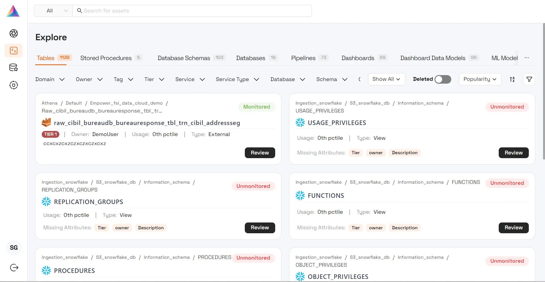This screenshot has width=545, height=282.
Task: Open the data quality star database icon
Action: 14,68
